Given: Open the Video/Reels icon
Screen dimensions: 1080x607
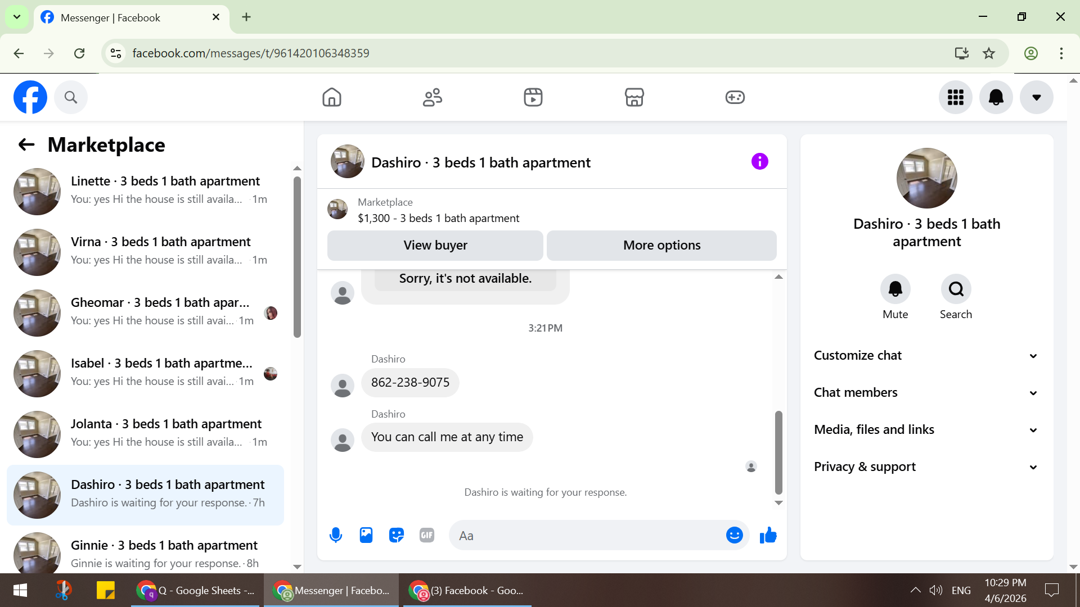Looking at the screenshot, I should click(533, 97).
